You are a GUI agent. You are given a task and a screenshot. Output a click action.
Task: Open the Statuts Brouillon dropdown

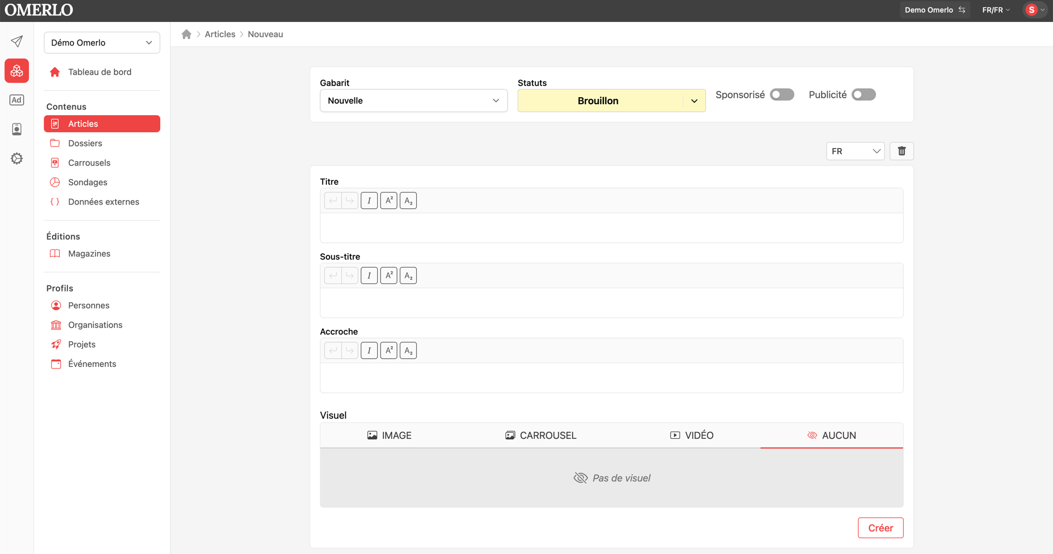pos(612,101)
